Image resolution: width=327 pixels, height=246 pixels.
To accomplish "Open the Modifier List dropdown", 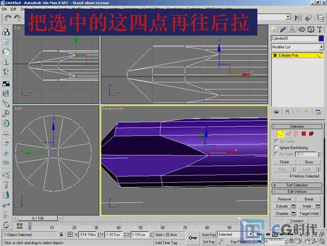I will 298,47.
